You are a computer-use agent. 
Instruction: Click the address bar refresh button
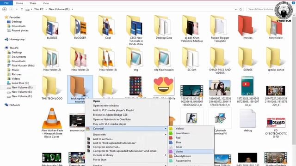coord(240,9)
